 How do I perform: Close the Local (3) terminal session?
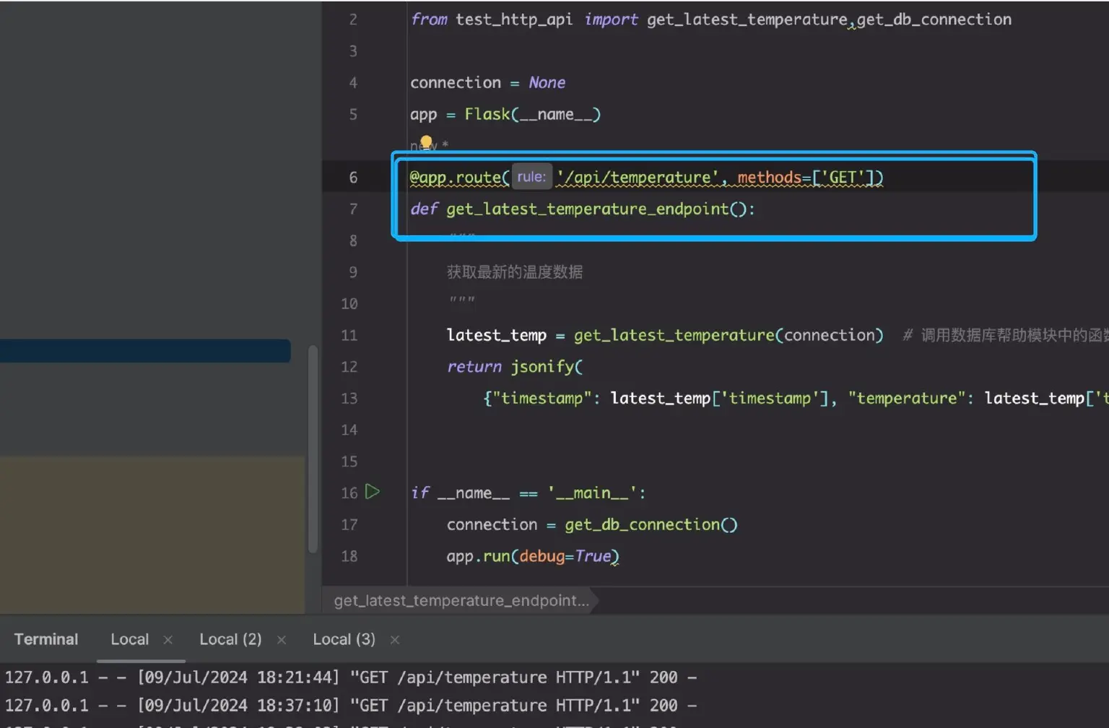[394, 640]
